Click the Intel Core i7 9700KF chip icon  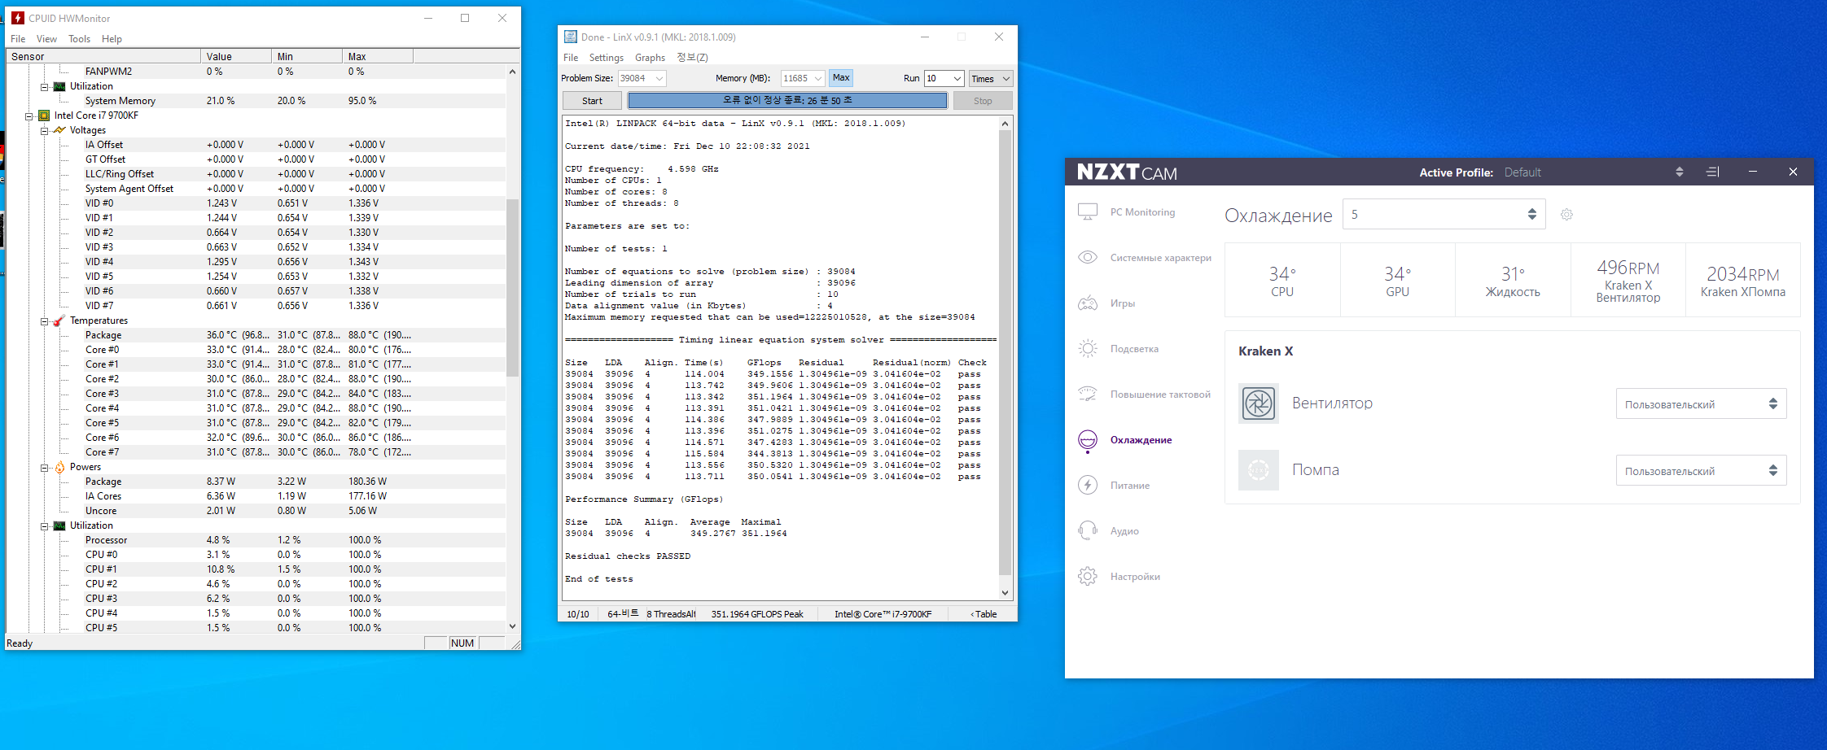tap(44, 116)
